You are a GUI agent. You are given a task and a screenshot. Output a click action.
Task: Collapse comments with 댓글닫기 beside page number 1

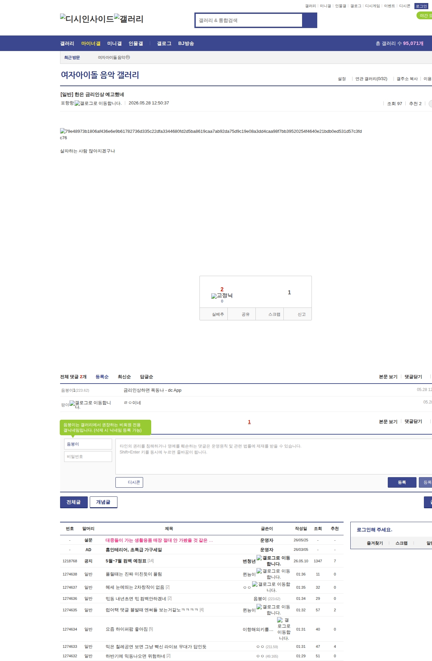[413, 421]
